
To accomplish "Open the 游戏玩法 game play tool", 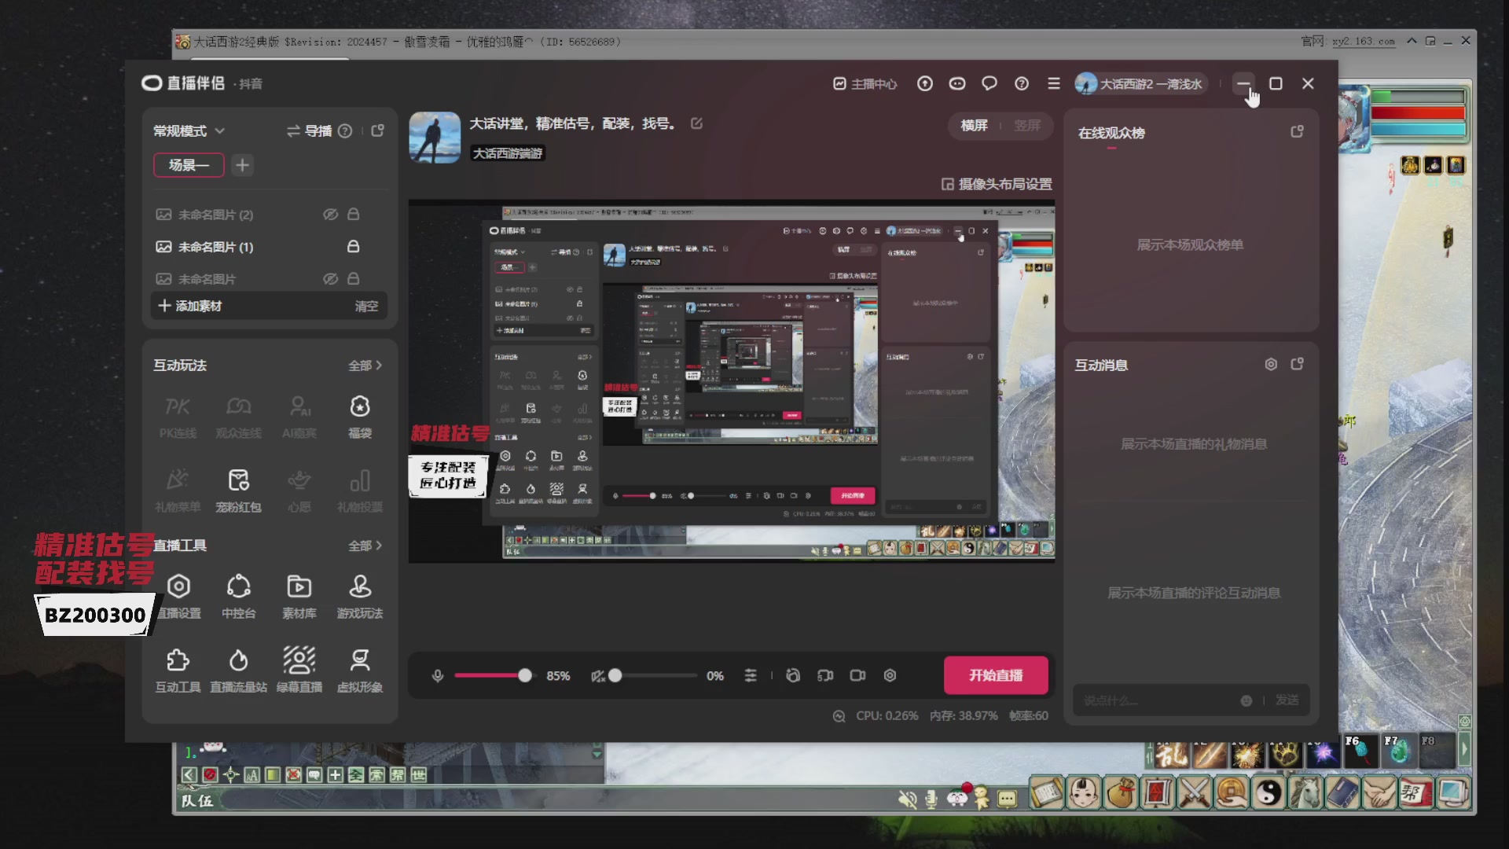I will 360,597.
